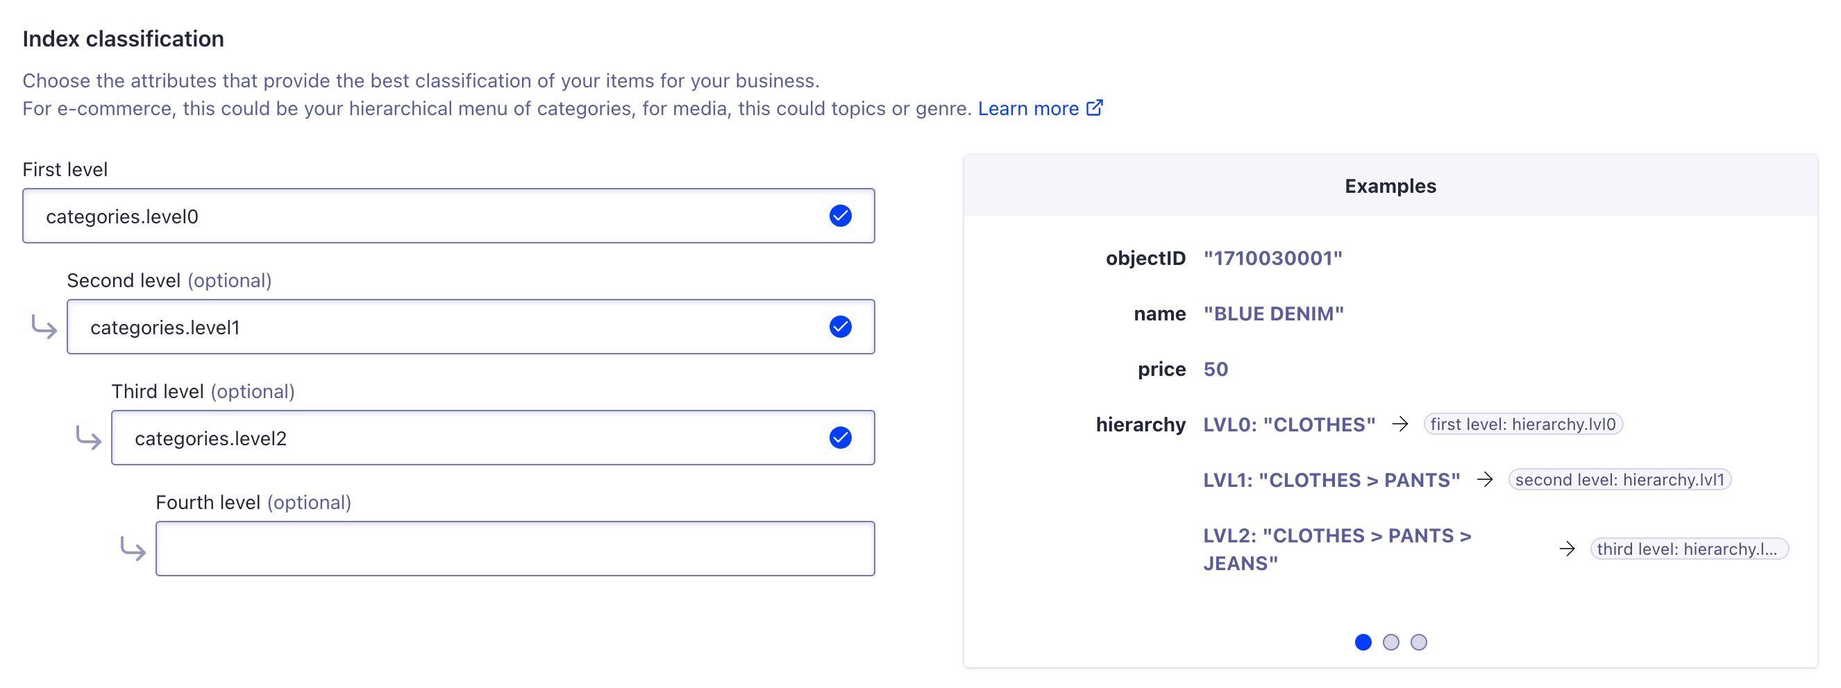1841x688 pixels.
Task: Click the external link icon after Learn more
Action: [1093, 108]
